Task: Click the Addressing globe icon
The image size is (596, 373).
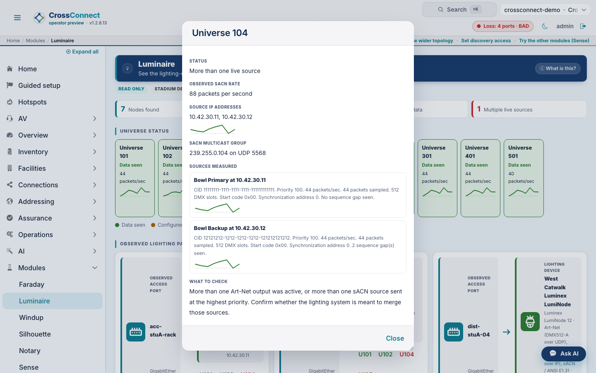Action: 10,201
